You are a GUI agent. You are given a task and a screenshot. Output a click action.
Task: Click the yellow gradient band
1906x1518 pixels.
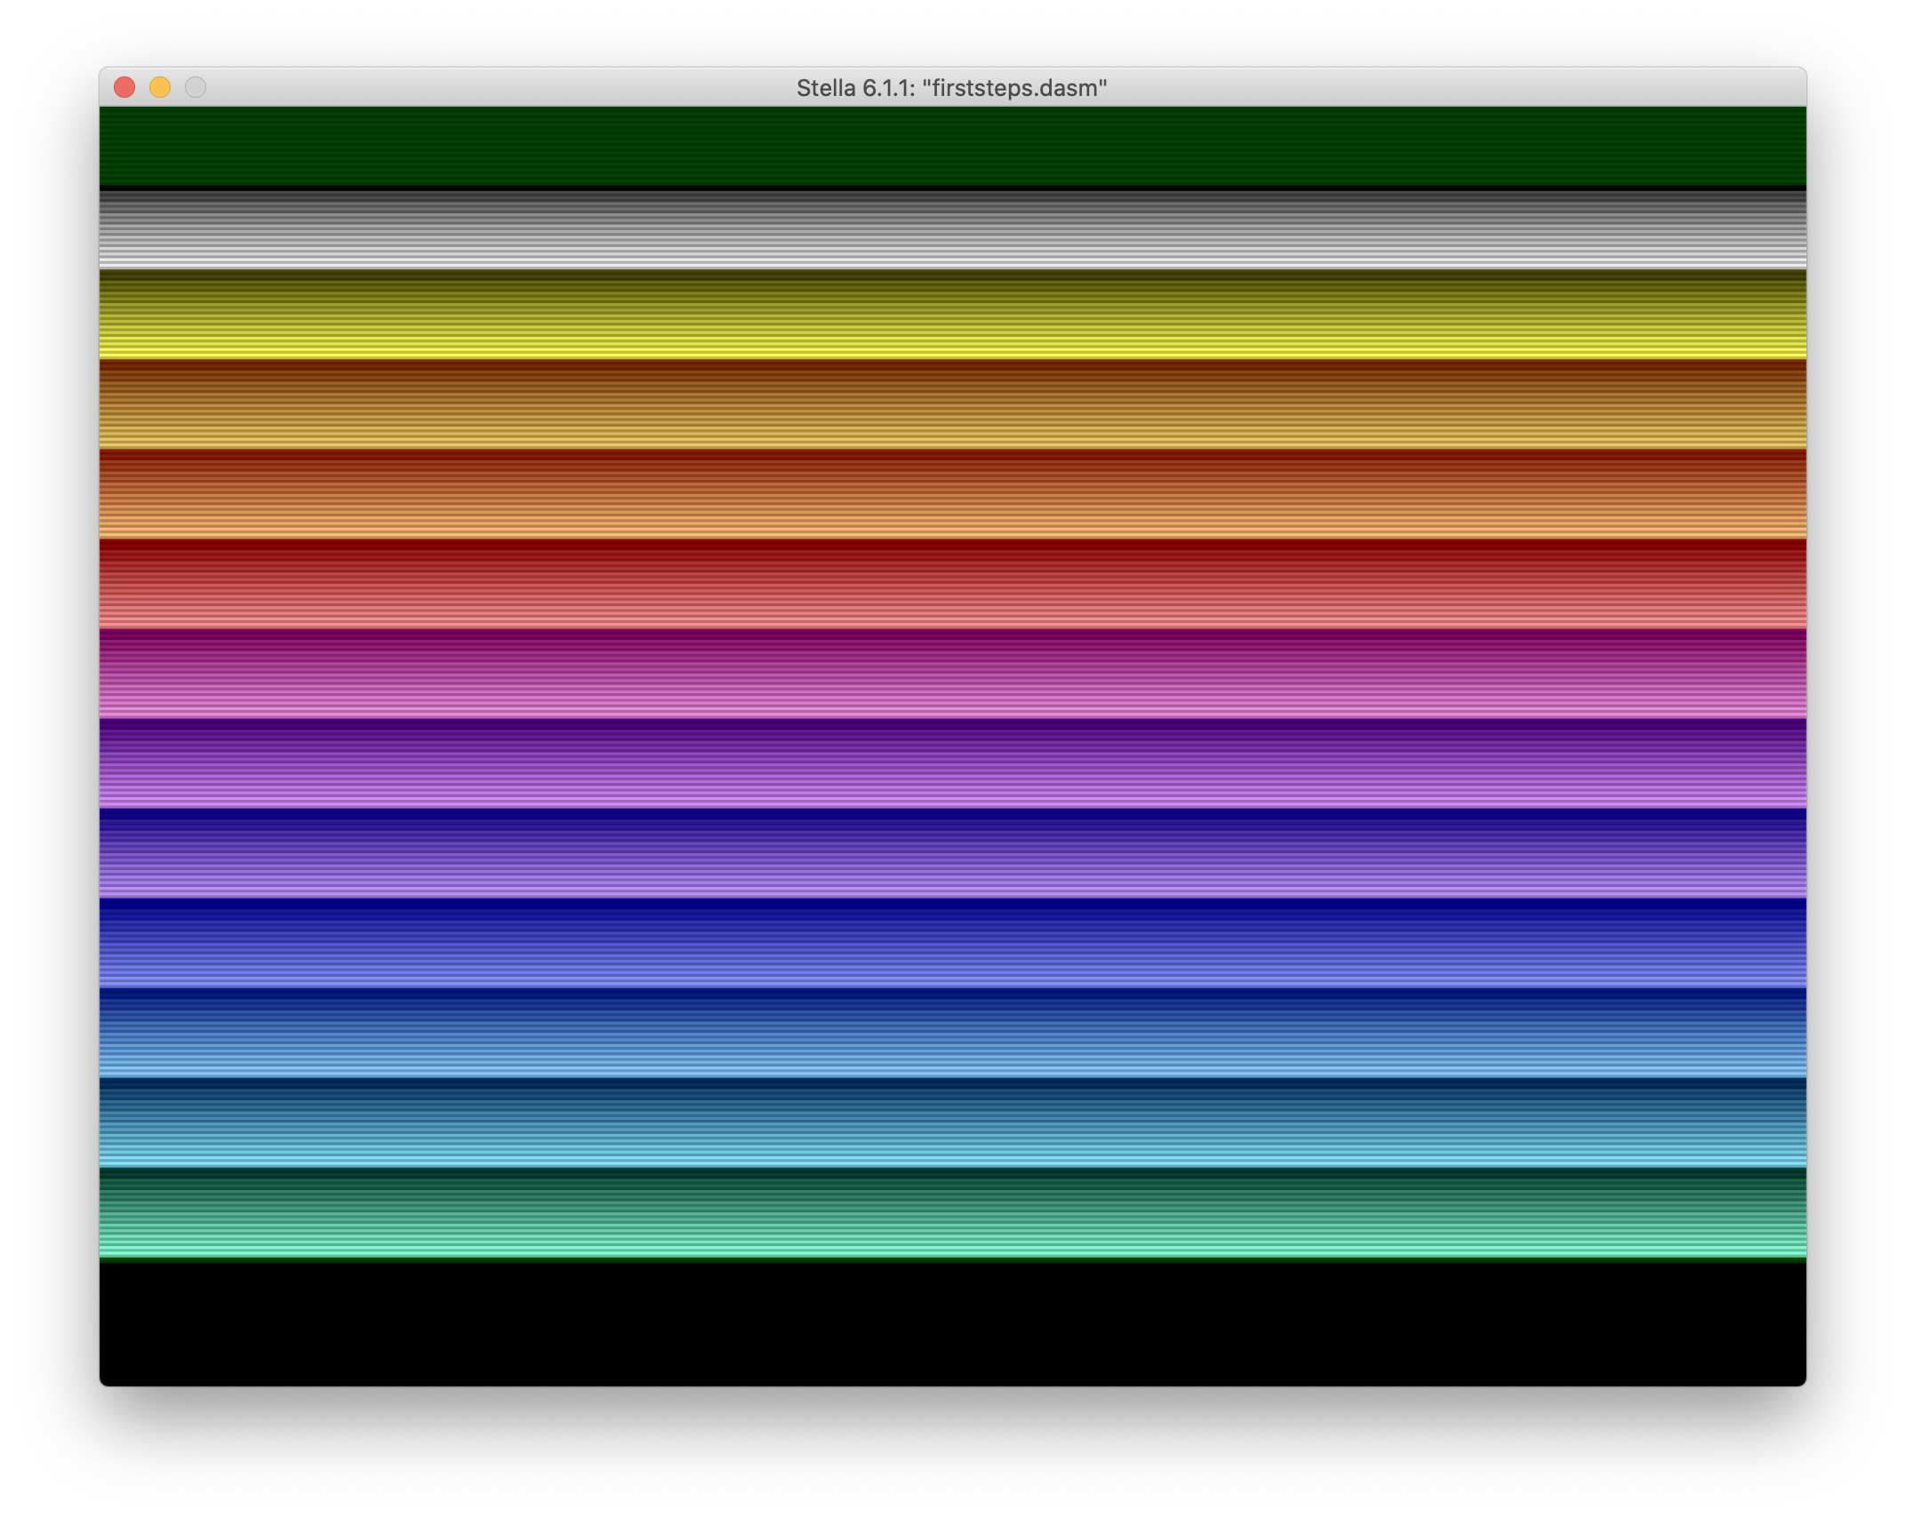(x=953, y=314)
